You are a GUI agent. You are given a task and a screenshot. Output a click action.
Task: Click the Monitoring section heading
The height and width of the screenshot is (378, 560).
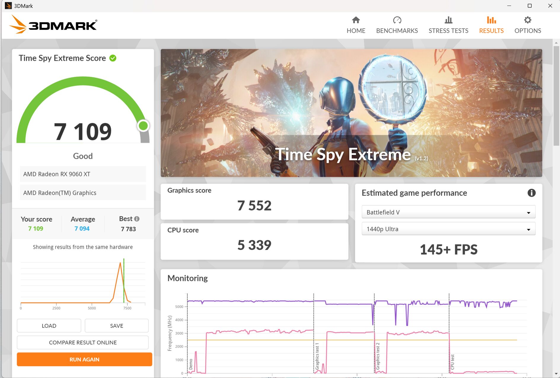pyautogui.click(x=187, y=278)
